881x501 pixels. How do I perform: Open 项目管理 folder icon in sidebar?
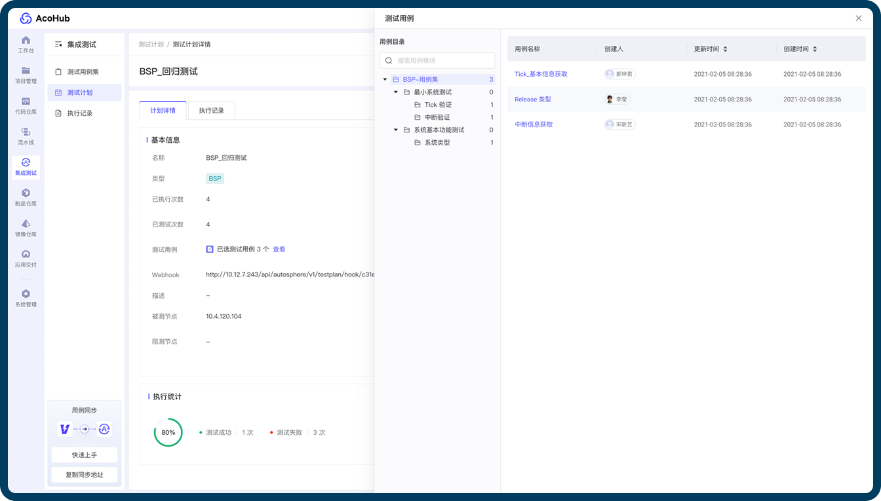[x=26, y=71]
